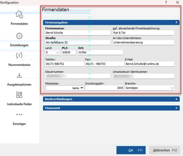Click the Ausgabeoptionen download icon
Screen dimensions: 183x156
[x=19, y=76]
